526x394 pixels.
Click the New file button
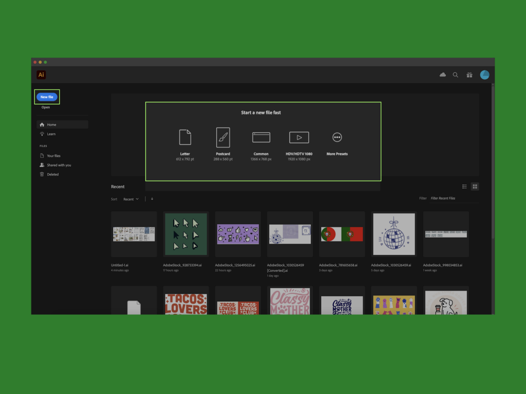[x=47, y=97]
